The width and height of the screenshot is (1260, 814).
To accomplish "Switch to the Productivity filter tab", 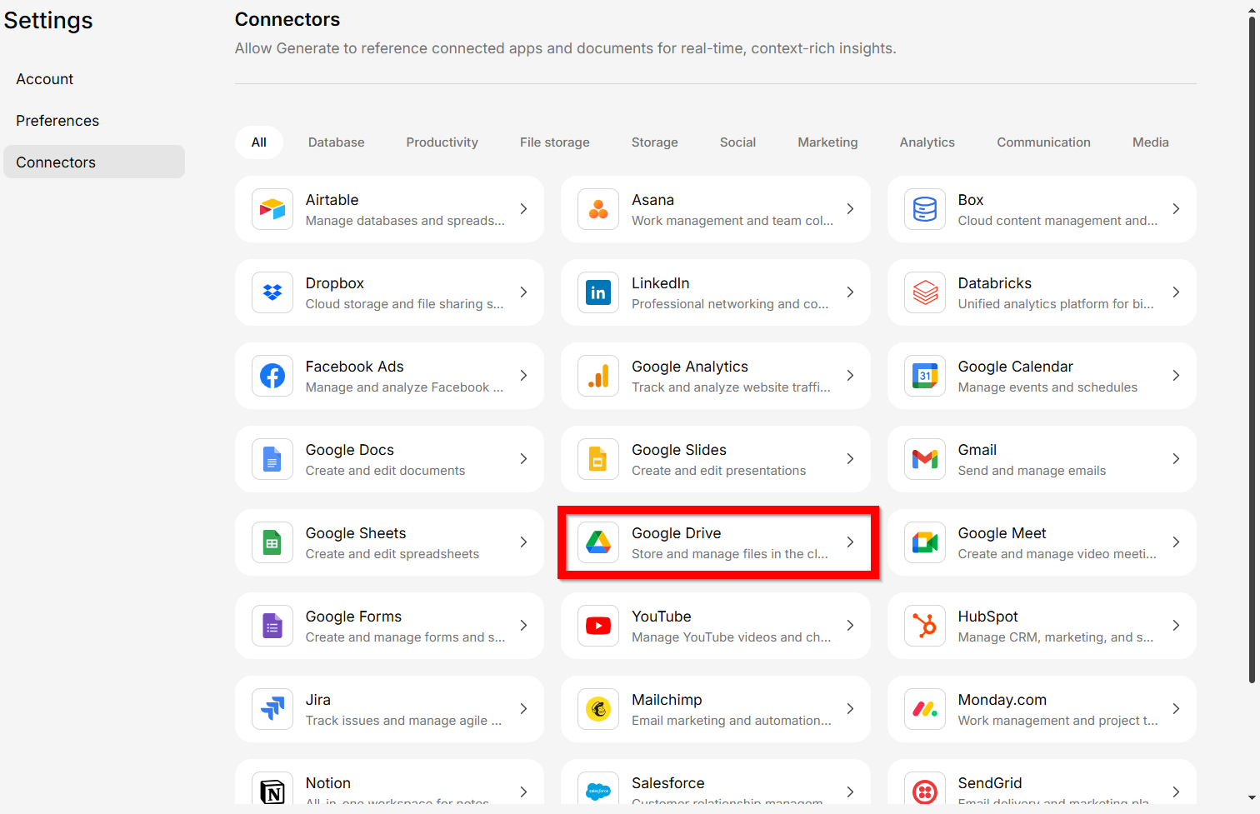I will 442,142.
